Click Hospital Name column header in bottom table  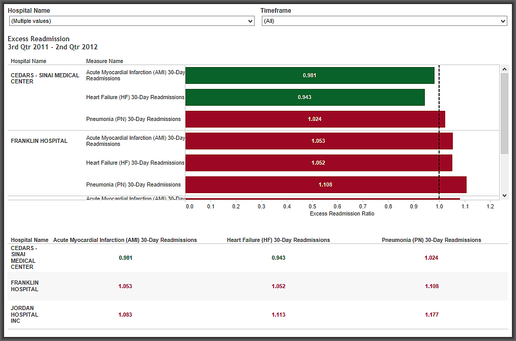click(30, 240)
